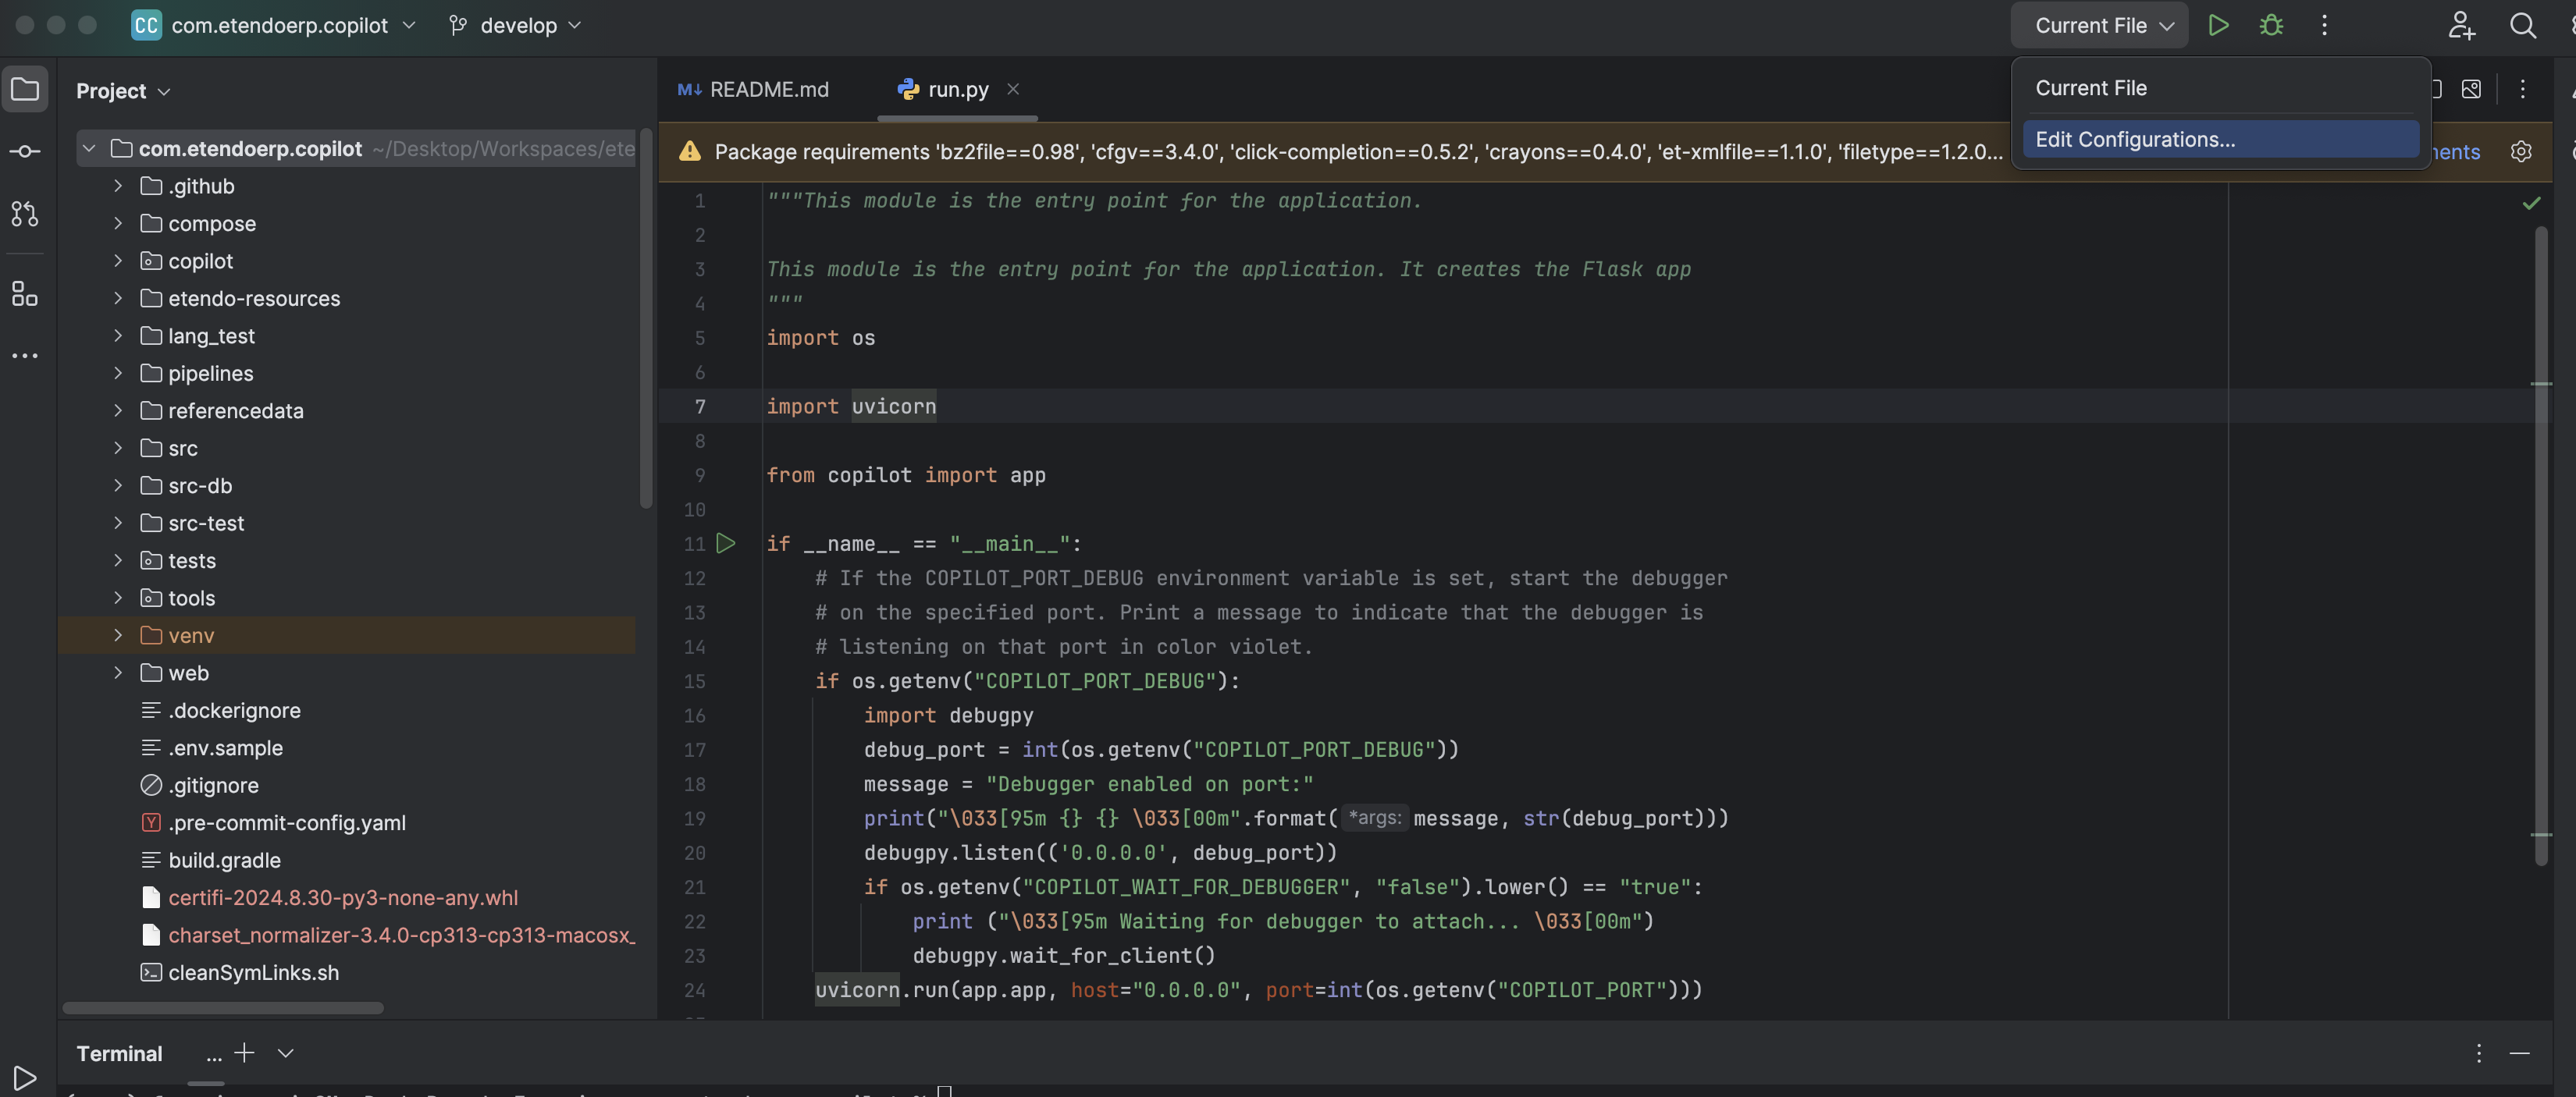This screenshot has height=1097, width=2576.
Task: Toggle the Project tool window folder icon
Action: pos(25,90)
